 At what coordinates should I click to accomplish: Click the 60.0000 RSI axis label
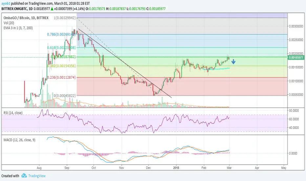tap(294, 119)
